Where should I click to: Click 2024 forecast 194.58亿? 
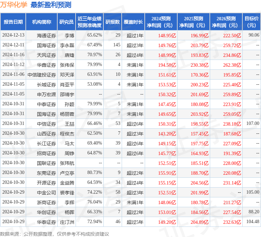[167, 65]
